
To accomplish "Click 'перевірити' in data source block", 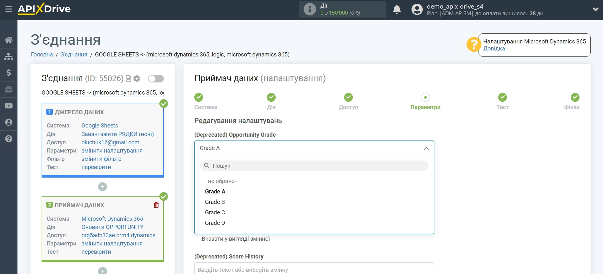I will [96, 167].
